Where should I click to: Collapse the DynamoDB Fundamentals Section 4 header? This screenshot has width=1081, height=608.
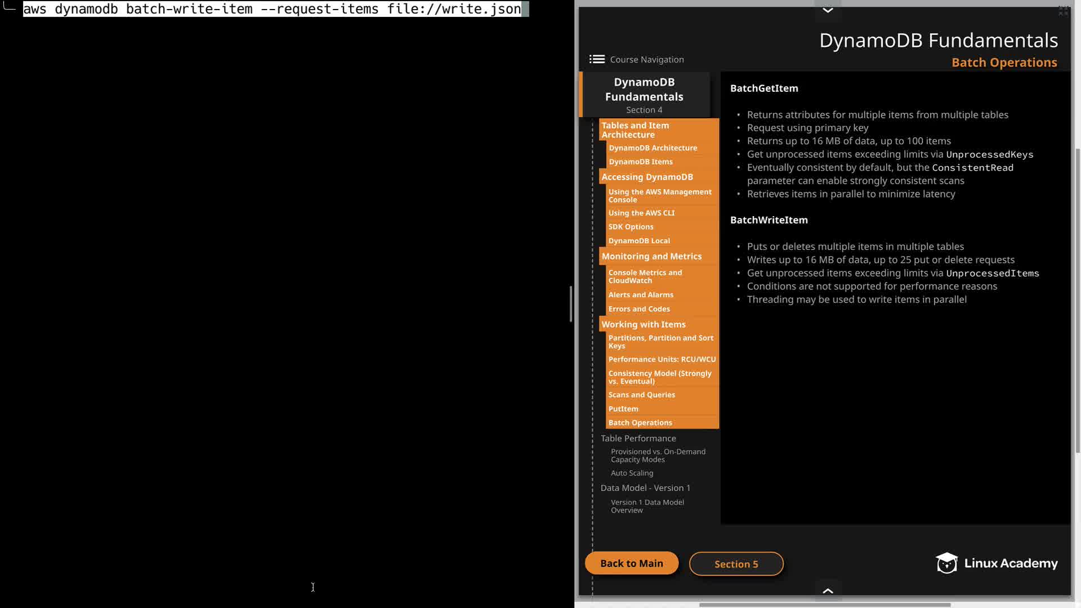click(644, 95)
